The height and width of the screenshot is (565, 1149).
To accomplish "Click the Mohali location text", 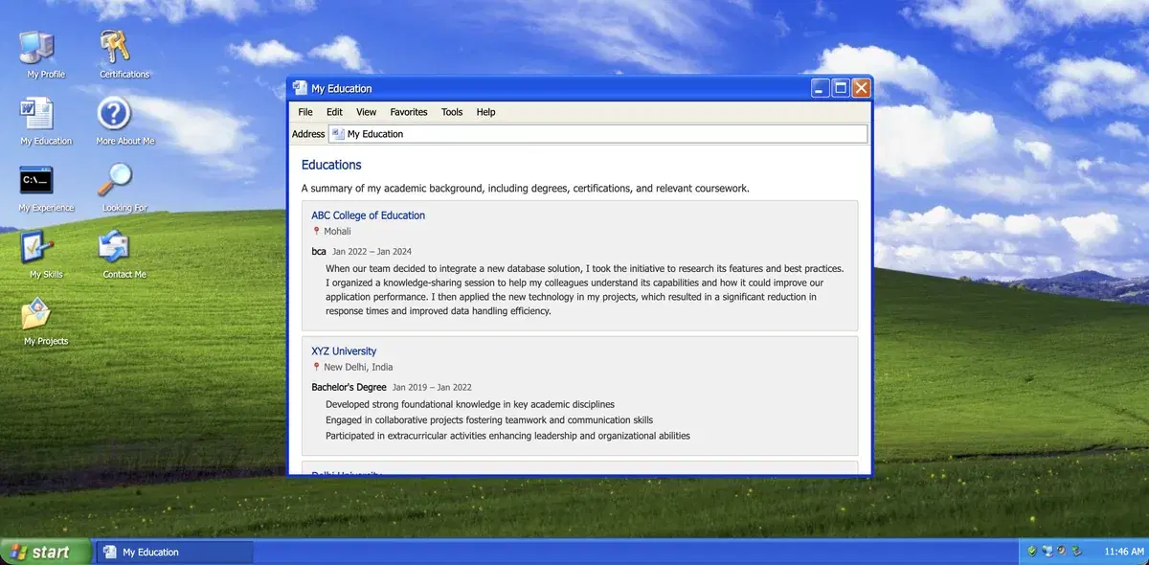I will (337, 231).
